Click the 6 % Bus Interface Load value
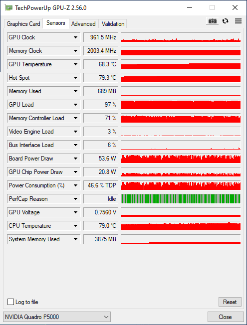Image resolution: width=247 pixels, height=325 pixels. pyautogui.click(x=101, y=145)
